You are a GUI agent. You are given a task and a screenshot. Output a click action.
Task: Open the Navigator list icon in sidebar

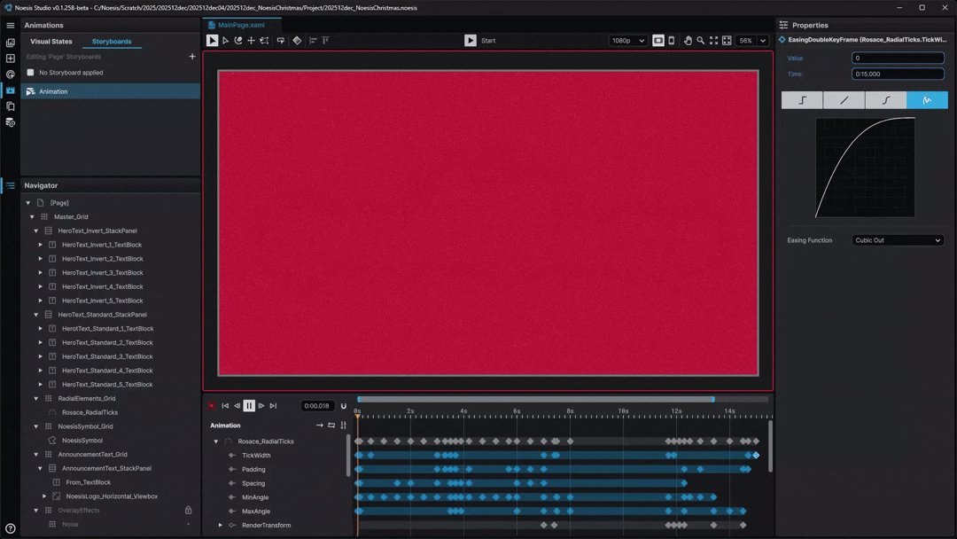(x=11, y=185)
